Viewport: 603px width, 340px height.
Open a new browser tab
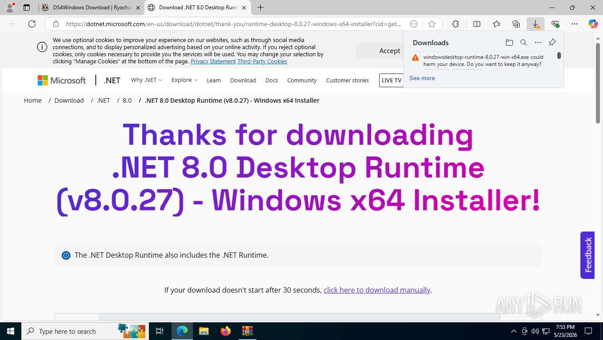260,8
